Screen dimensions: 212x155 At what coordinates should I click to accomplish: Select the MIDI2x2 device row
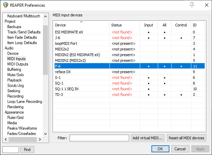129,49
